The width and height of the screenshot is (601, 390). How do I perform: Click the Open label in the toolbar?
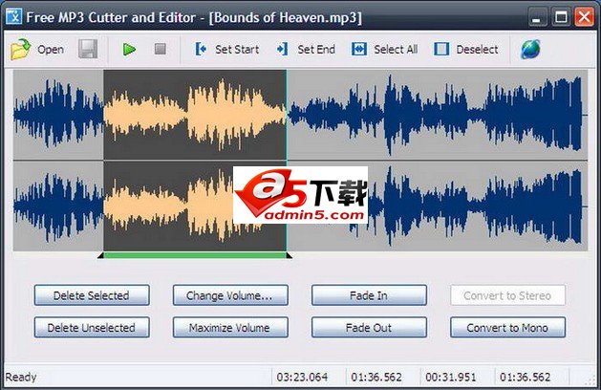point(51,50)
